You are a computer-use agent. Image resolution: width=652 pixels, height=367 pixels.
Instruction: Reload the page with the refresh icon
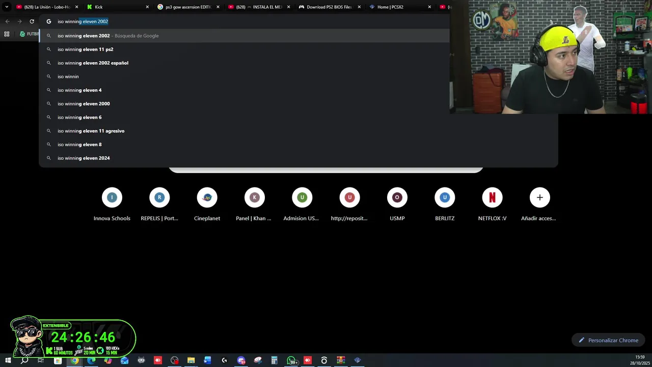[32, 21]
